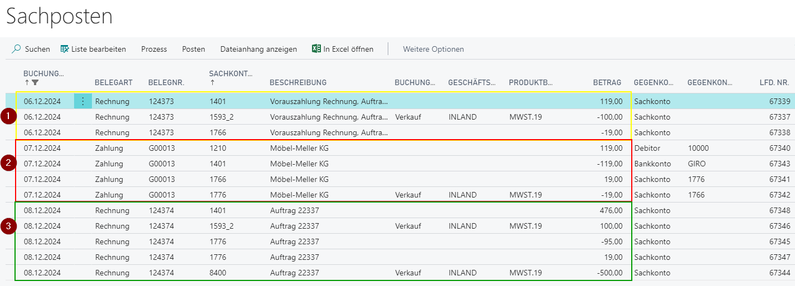
Task: Show Weitere Optionen
Action: pos(433,49)
